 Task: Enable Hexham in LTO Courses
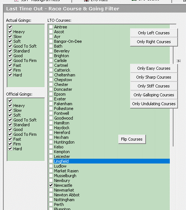coord(51,137)
